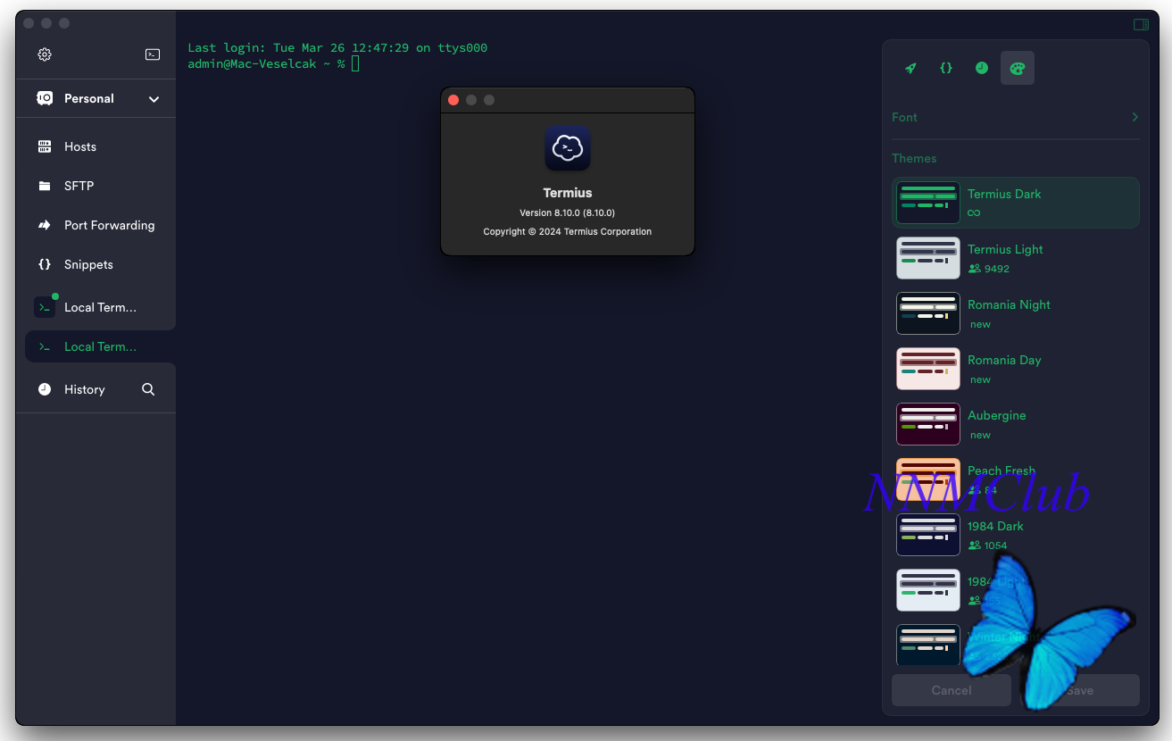Close the About Termius dialog

click(x=453, y=100)
